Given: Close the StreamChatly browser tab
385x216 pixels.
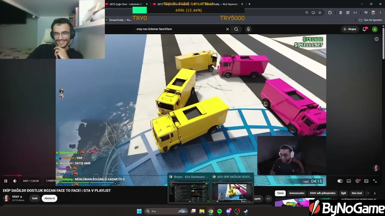Looking at the screenshot, I should coord(242,4).
